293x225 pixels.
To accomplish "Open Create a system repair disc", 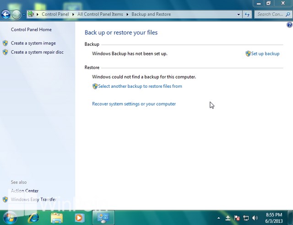I will (37, 52).
